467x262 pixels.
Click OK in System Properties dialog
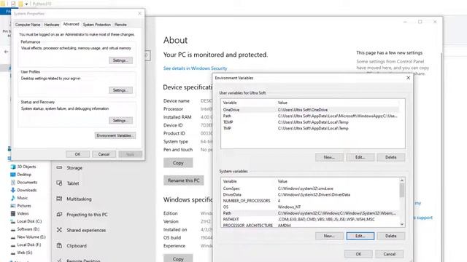(x=78, y=154)
